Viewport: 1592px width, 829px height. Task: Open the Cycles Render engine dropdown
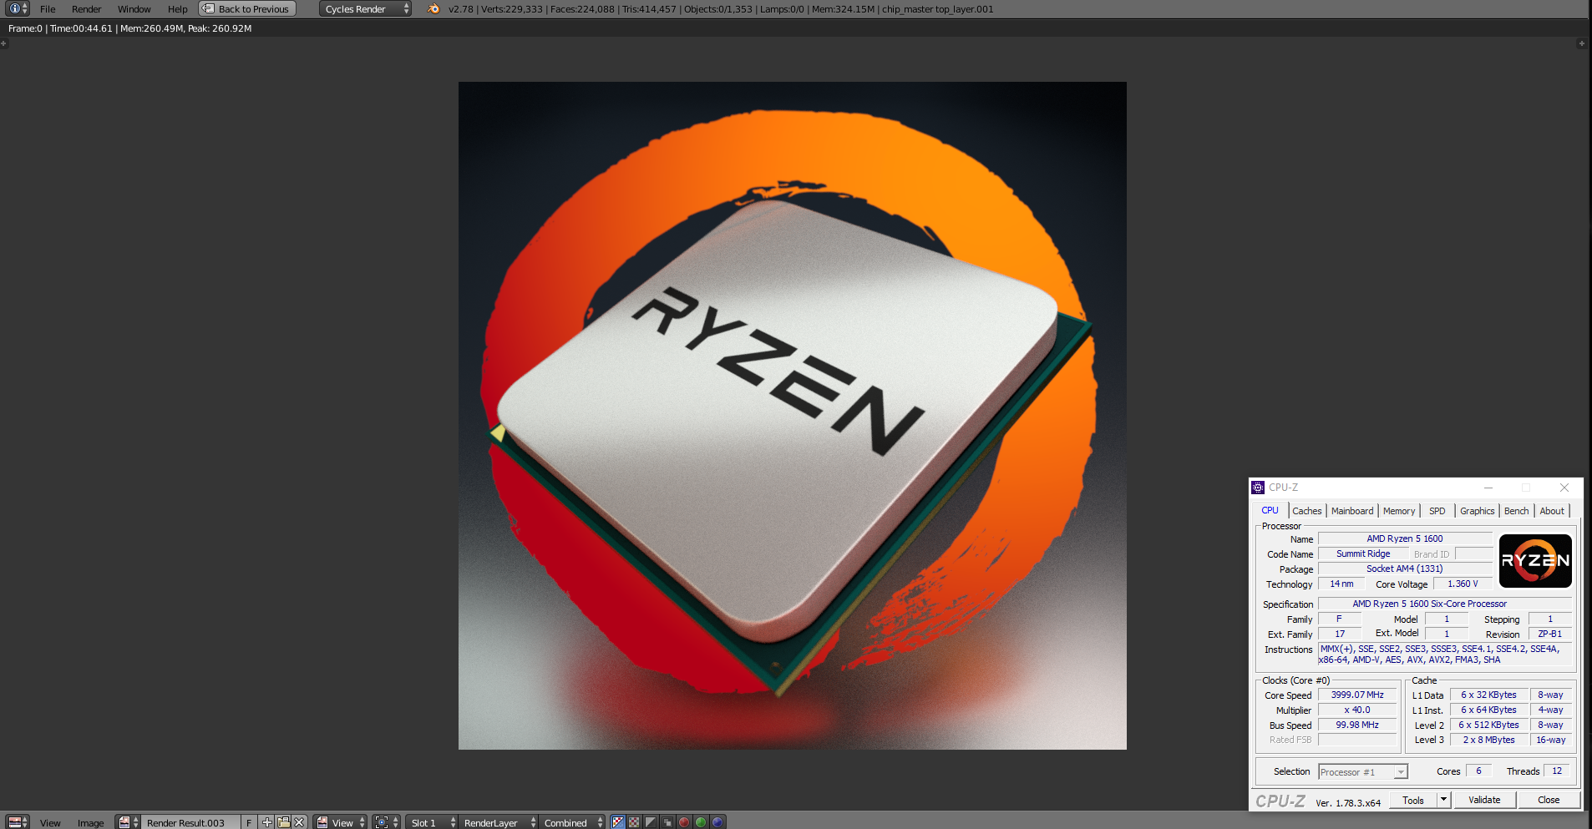coord(366,8)
